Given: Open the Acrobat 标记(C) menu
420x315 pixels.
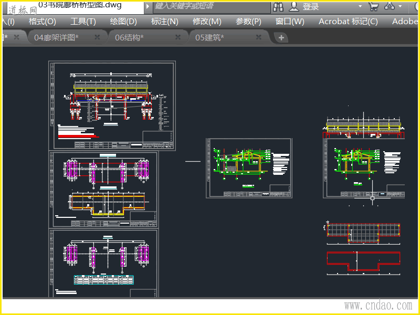Looking at the screenshot, I should point(348,22).
